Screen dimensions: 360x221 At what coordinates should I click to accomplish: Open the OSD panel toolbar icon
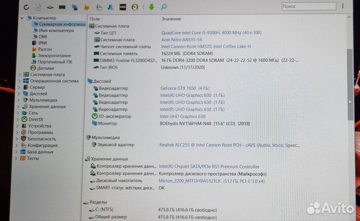(123, 7)
